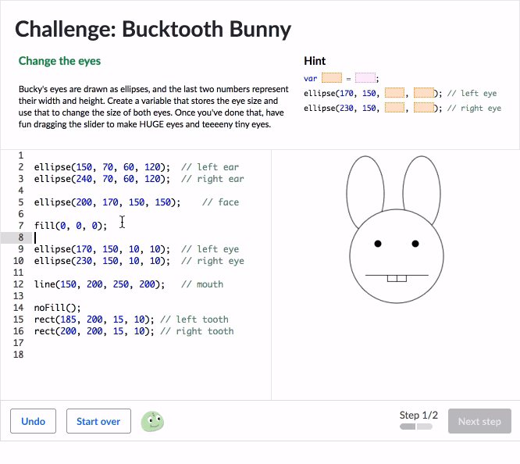
Task: Click line number 1 in the gutter
Action: pyautogui.click(x=21, y=155)
